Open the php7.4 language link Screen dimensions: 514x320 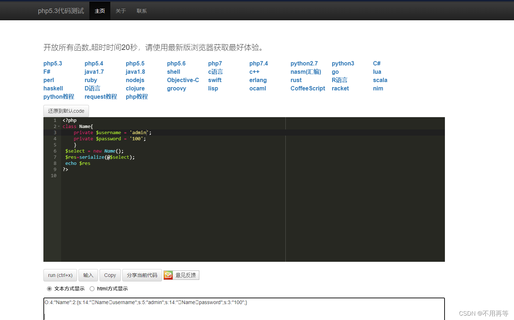point(259,63)
